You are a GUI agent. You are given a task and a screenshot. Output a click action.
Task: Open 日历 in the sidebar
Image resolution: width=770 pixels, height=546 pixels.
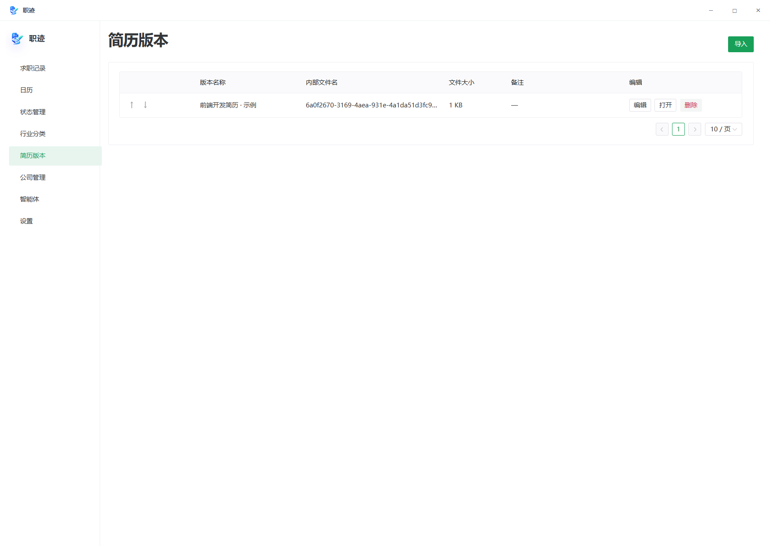click(55, 90)
